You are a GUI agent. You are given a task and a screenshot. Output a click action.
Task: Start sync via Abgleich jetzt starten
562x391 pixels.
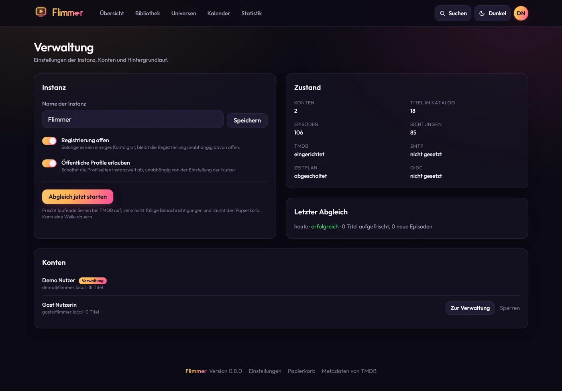[x=77, y=197]
